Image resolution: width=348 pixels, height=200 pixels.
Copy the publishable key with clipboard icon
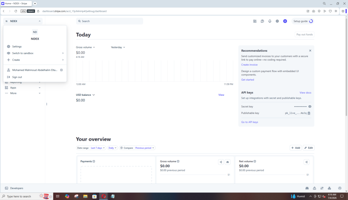[309, 113]
